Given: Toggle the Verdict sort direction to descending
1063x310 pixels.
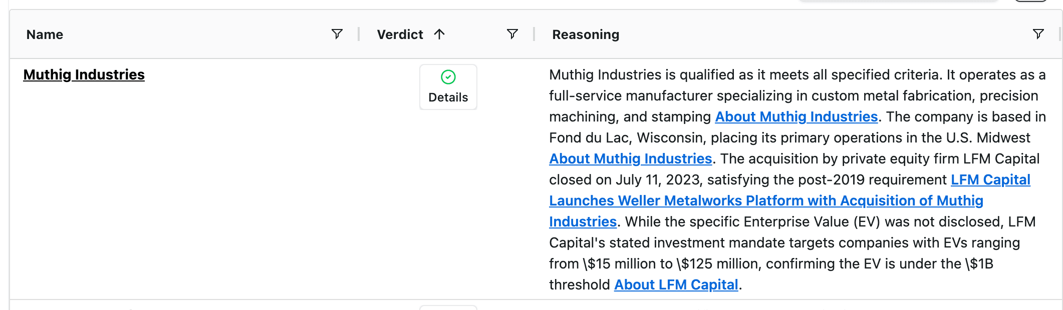Looking at the screenshot, I should (x=439, y=34).
